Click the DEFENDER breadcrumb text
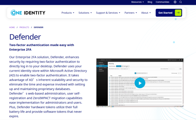Viewport: 196px width, 120px height. pyautogui.click(x=39, y=27)
